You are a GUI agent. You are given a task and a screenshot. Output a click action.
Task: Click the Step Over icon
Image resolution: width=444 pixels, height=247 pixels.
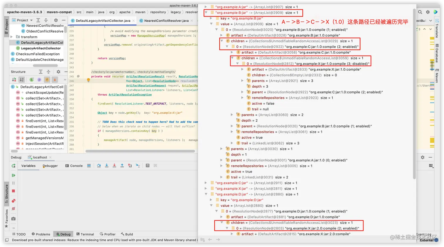click(x=99, y=166)
